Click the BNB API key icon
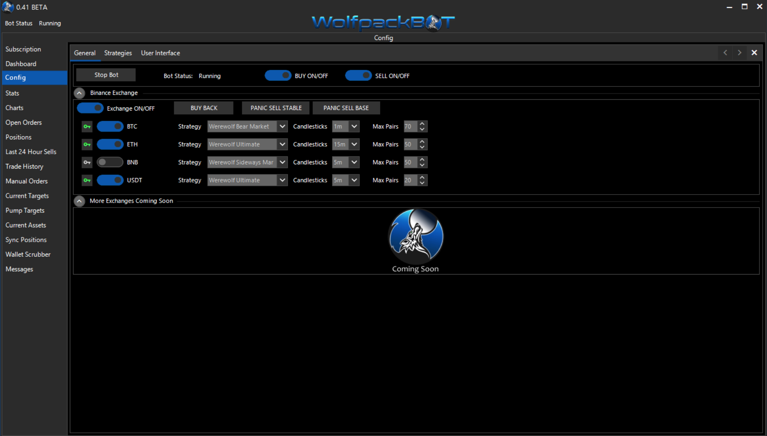The image size is (767, 436). (87, 162)
